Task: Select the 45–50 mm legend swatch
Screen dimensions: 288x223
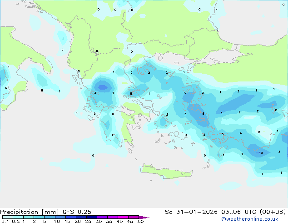Action: [134, 217]
